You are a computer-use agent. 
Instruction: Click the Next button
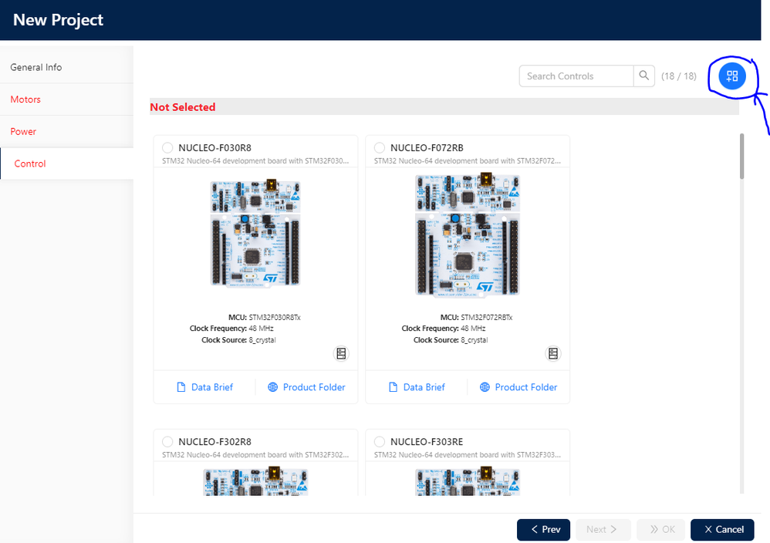pyautogui.click(x=603, y=530)
